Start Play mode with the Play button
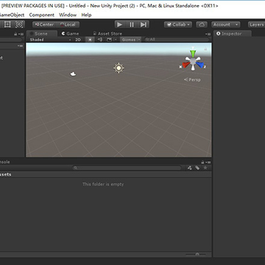The width and height of the screenshot is (265, 265). click(119, 24)
